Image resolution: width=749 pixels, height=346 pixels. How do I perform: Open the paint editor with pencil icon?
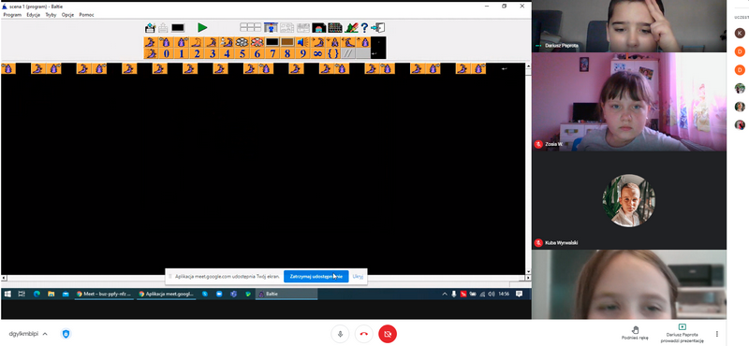[352, 28]
